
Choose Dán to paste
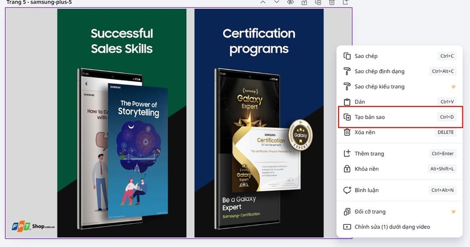tap(399, 101)
